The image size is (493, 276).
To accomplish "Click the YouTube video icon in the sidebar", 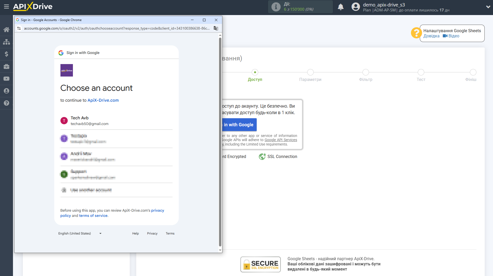I will tap(6, 79).
